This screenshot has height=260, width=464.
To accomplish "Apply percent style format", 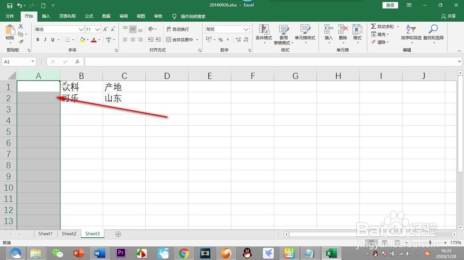I will tap(220, 39).
